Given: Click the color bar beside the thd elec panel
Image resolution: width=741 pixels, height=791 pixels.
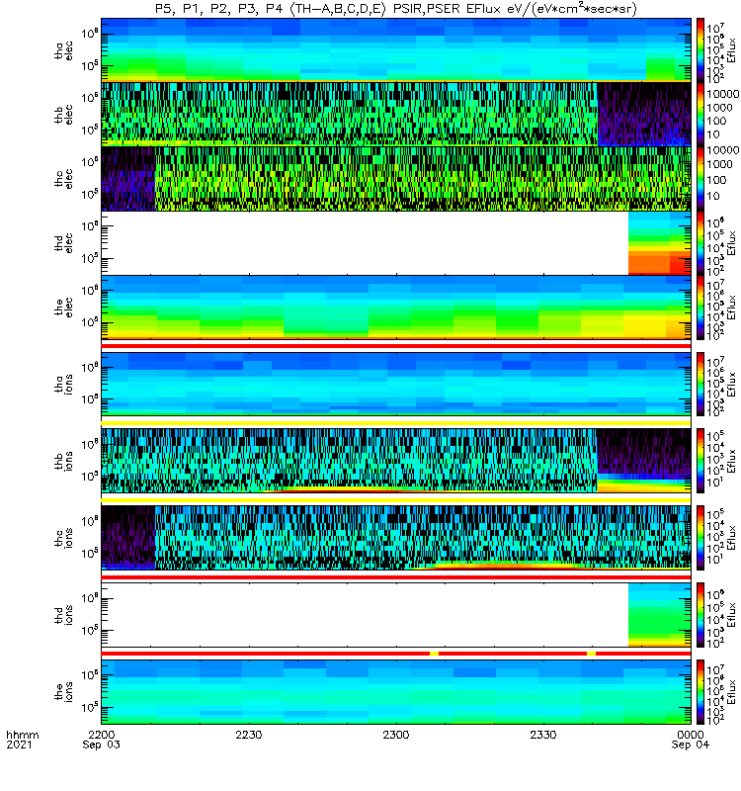Looking at the screenshot, I should [700, 242].
